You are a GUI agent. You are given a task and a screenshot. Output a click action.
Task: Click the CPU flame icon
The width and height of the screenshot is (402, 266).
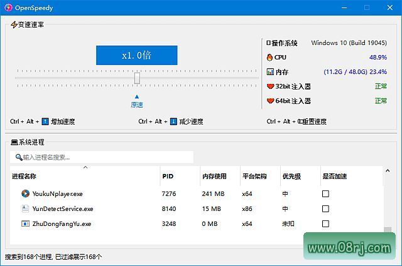(x=270, y=57)
